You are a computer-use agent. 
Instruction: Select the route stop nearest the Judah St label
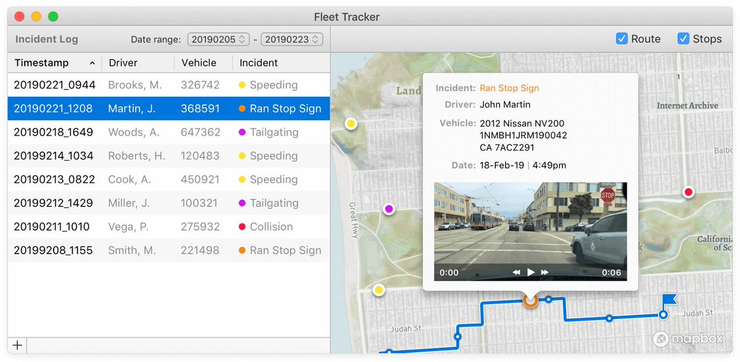point(457,337)
